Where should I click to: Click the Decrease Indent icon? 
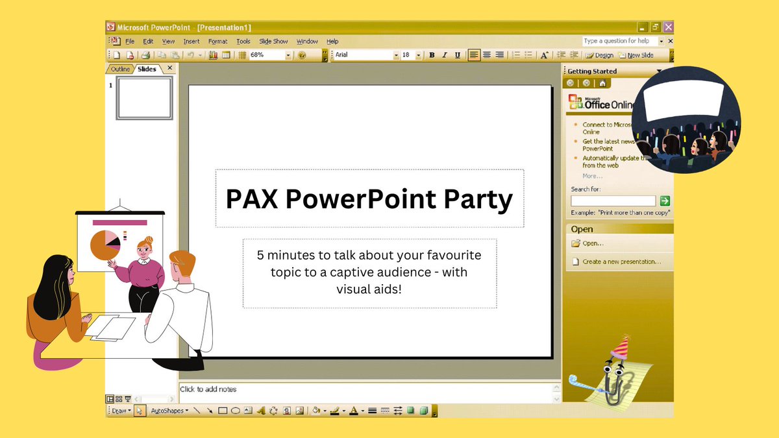tap(561, 55)
